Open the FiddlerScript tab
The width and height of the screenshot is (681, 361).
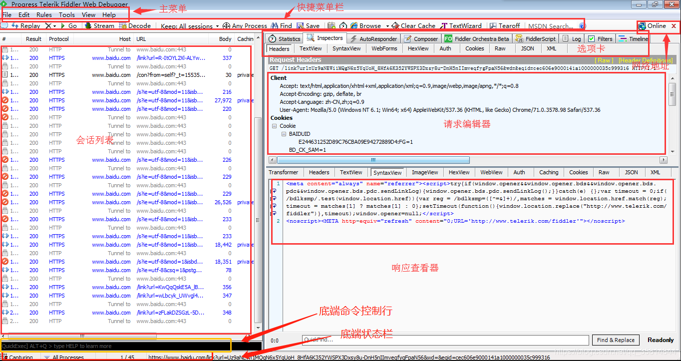[x=535, y=38]
